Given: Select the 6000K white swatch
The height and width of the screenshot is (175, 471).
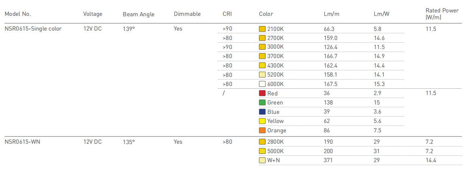Looking at the screenshot, I should click(x=262, y=84).
